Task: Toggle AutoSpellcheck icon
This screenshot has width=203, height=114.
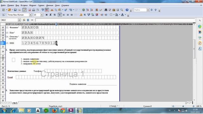Action: [x=47, y=10]
